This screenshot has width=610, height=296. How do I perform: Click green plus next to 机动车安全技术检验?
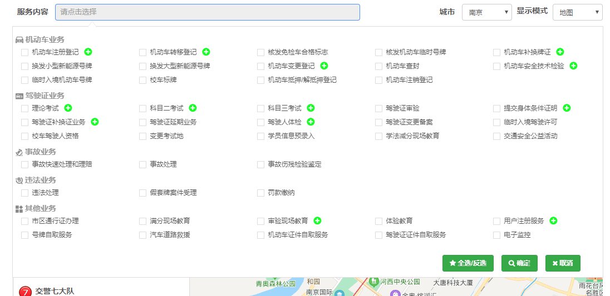point(573,66)
